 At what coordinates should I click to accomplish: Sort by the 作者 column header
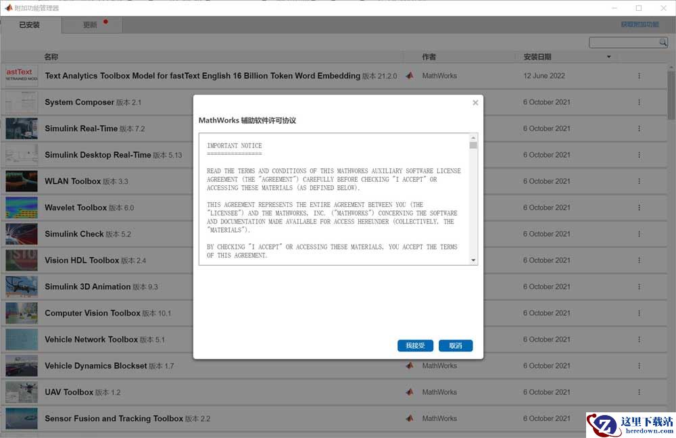point(429,57)
